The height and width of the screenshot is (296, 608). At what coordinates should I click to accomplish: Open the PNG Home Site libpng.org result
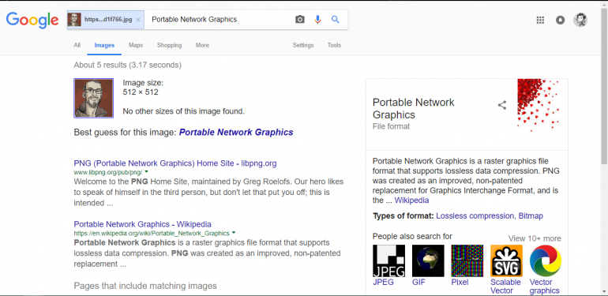(175, 163)
